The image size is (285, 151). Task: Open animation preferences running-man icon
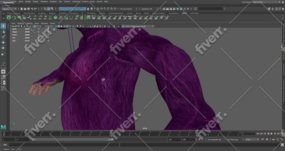[x=282, y=139]
